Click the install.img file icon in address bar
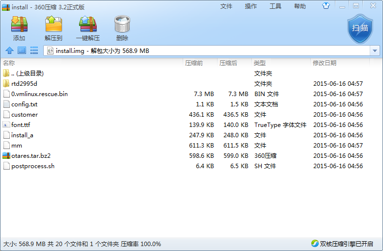The image size is (383, 251). click(x=50, y=50)
